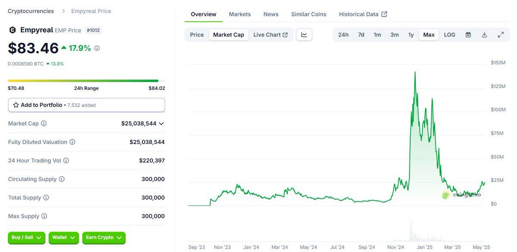Click the 13.8% BTC change text

55,64
